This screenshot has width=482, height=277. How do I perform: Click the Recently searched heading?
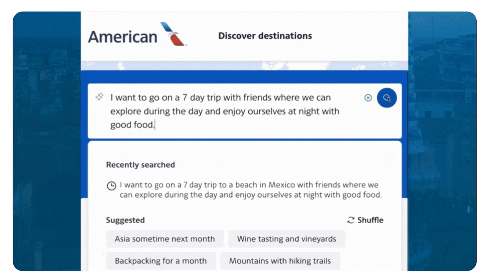[140, 165]
